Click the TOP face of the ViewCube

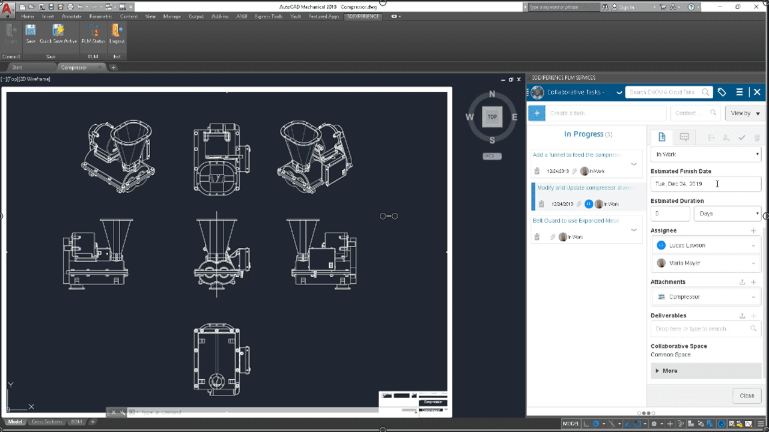tap(492, 117)
